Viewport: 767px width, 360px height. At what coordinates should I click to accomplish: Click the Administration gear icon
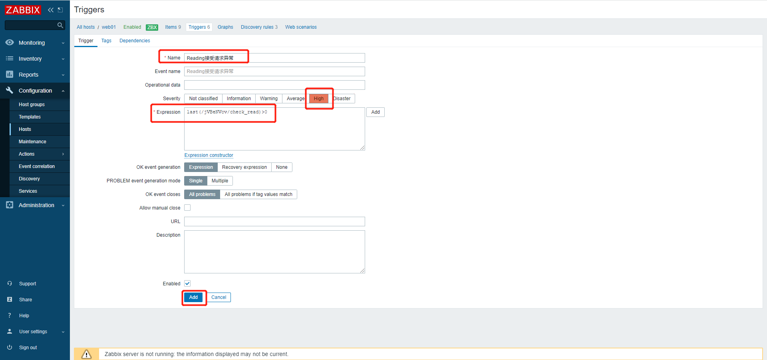tap(10, 205)
